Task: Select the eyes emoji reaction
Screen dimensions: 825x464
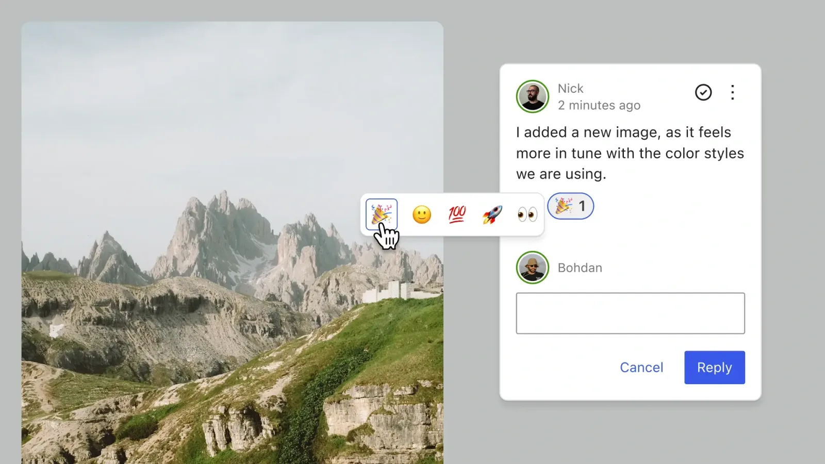Action: point(527,214)
